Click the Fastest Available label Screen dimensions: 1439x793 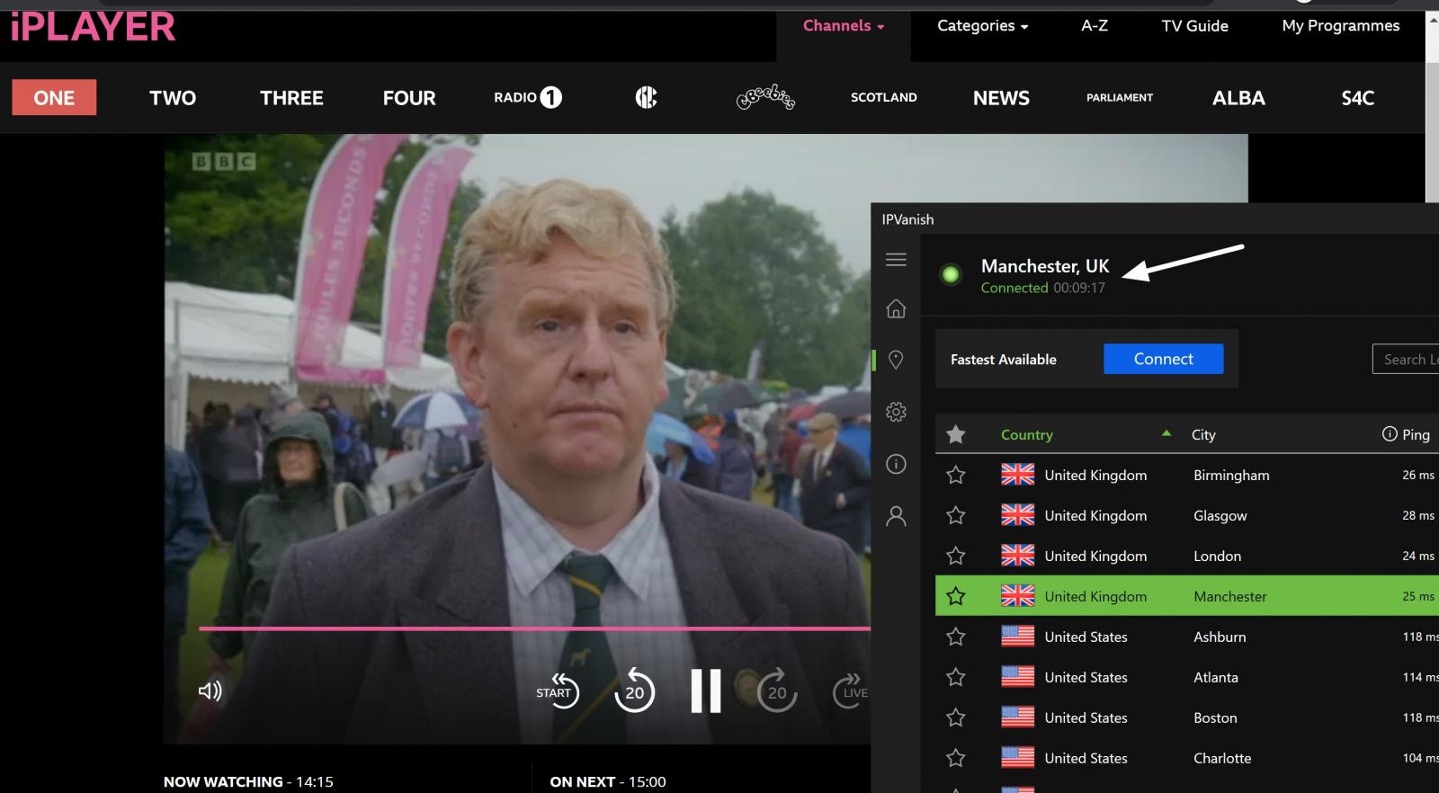coord(1004,360)
